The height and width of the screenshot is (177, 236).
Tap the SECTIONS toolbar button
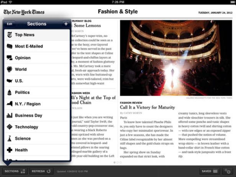[15, 171]
